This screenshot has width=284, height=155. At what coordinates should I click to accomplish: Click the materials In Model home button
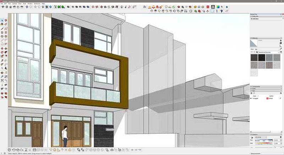257,52
